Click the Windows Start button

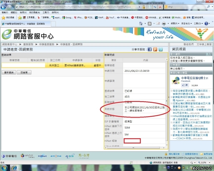(4, 168)
